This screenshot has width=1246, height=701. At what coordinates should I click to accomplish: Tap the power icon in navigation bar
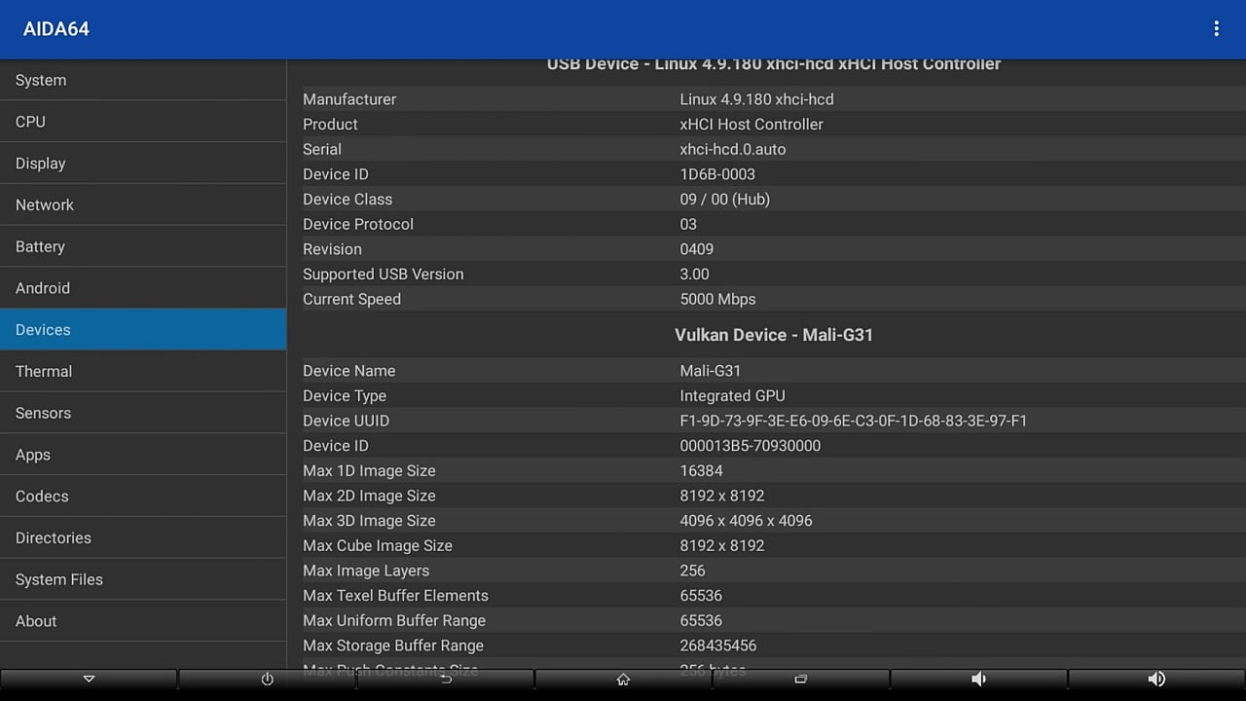(x=267, y=680)
